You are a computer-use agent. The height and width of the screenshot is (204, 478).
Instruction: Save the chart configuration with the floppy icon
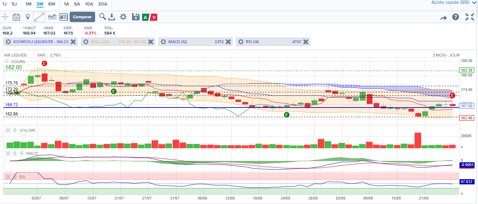pyautogui.click(x=135, y=17)
